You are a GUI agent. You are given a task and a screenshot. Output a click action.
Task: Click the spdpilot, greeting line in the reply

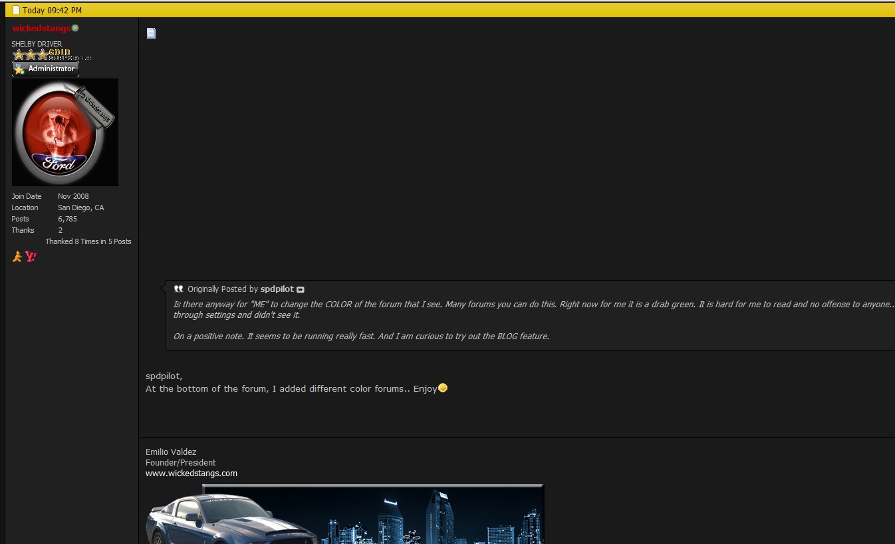coord(164,376)
